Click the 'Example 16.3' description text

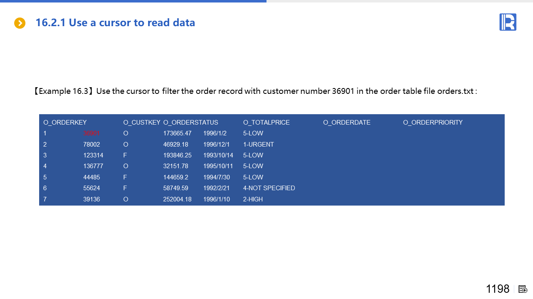(255, 91)
